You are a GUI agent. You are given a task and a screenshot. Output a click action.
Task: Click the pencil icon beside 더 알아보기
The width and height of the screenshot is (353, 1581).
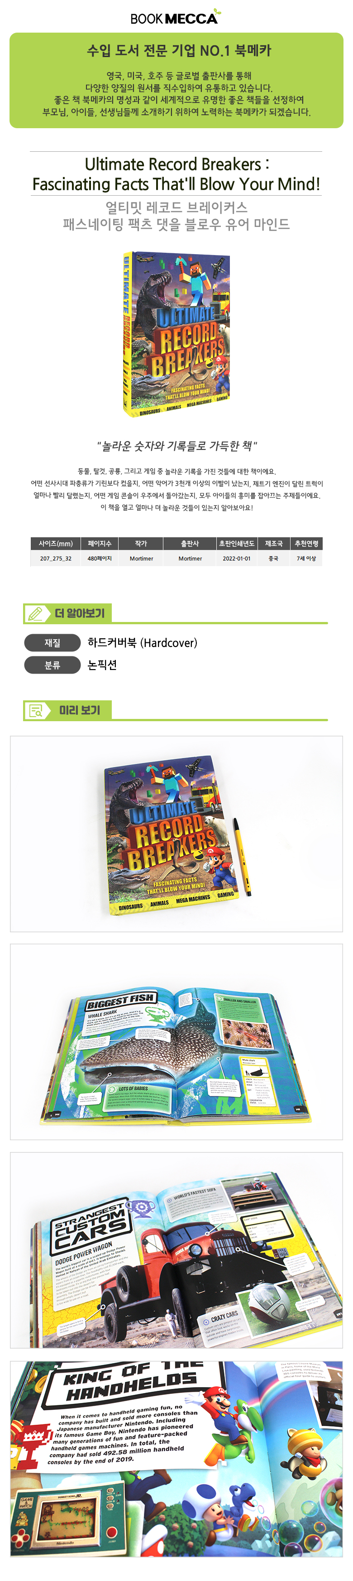click(36, 613)
